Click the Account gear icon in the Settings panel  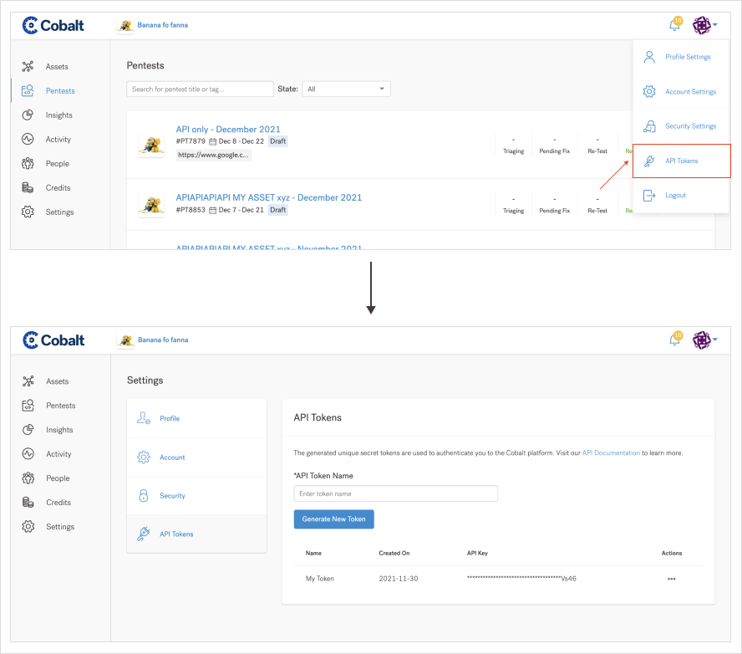[x=143, y=457]
